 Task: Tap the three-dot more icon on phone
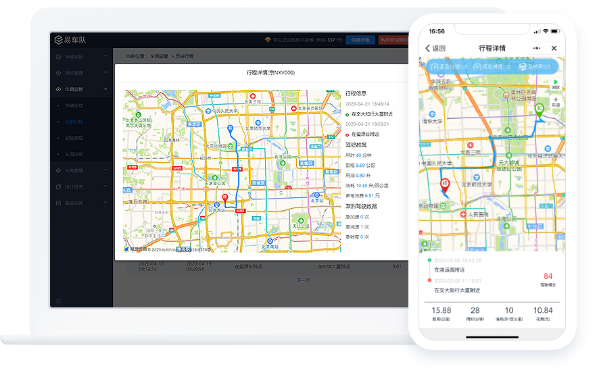tap(537, 49)
